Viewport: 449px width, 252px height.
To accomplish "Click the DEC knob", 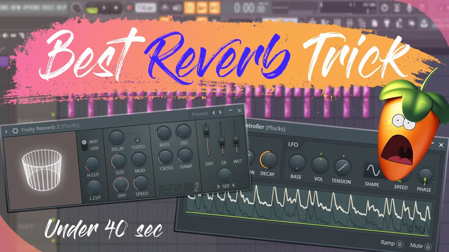I will pos(183,131).
